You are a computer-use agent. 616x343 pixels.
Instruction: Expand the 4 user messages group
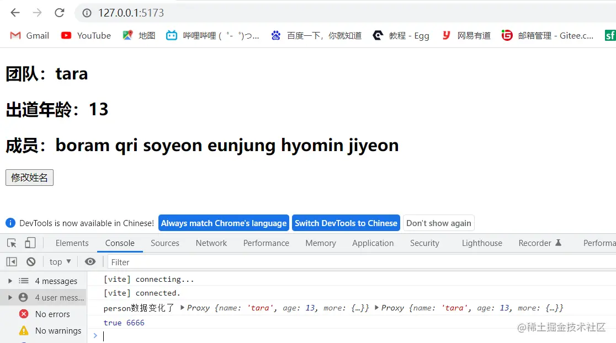[10, 297]
